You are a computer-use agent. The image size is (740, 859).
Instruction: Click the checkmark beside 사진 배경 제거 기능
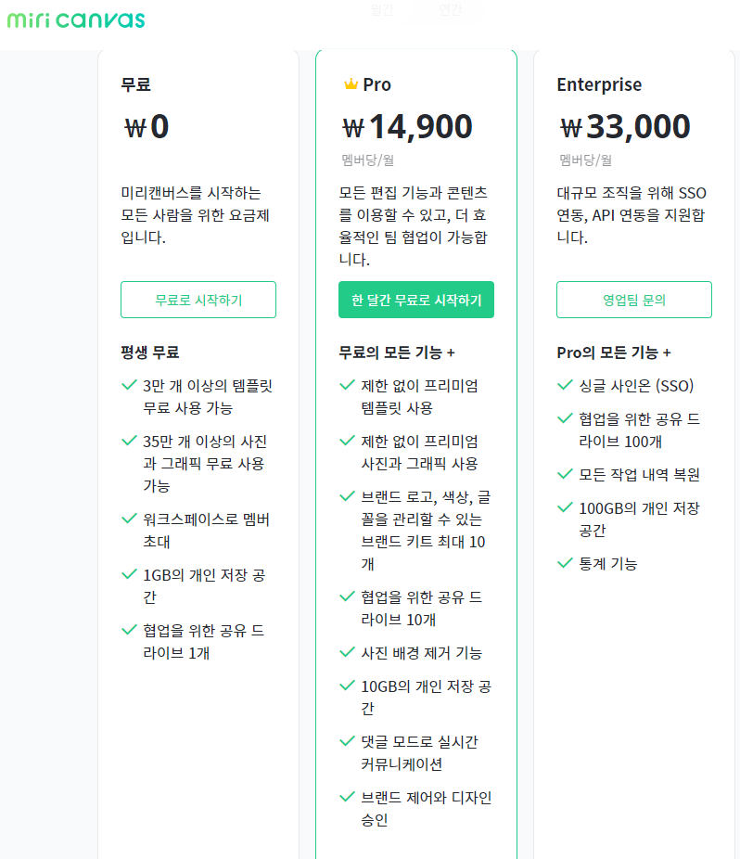tap(347, 653)
